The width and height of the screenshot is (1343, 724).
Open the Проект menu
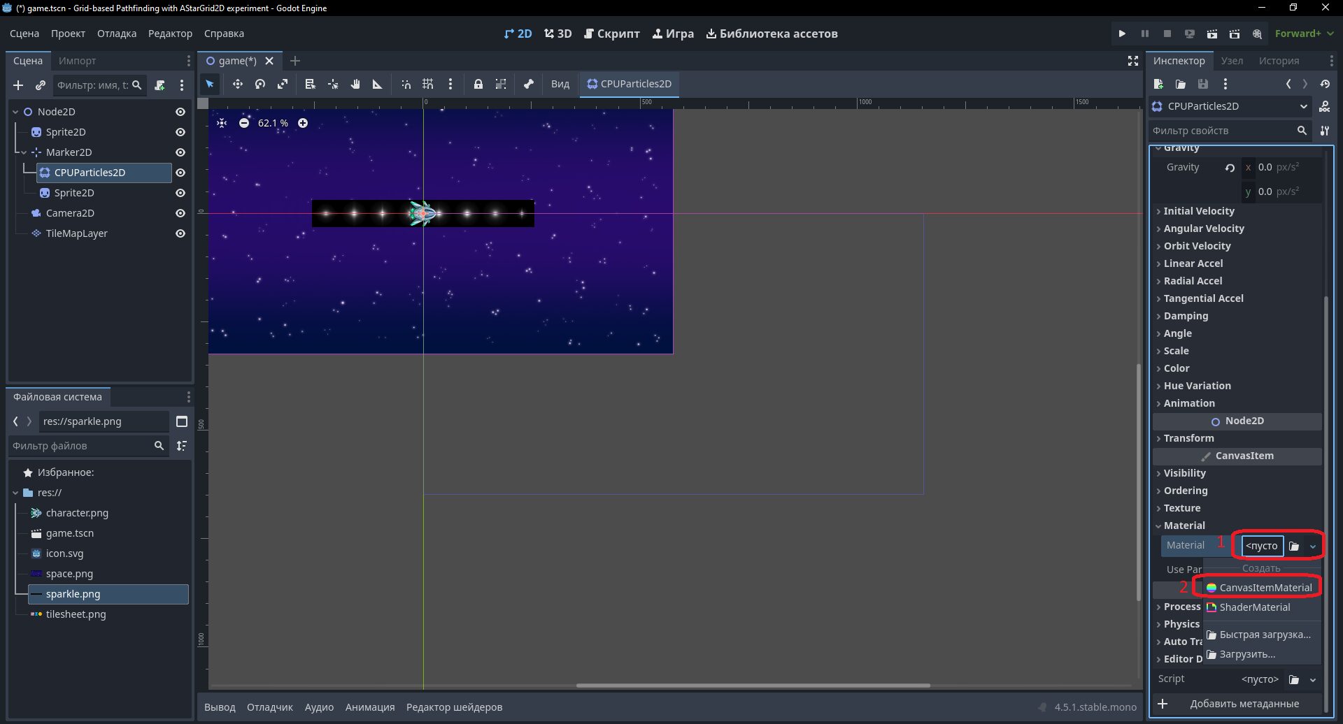coord(68,34)
